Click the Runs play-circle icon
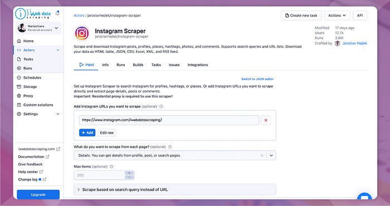The image size is (390, 206). coord(19,68)
